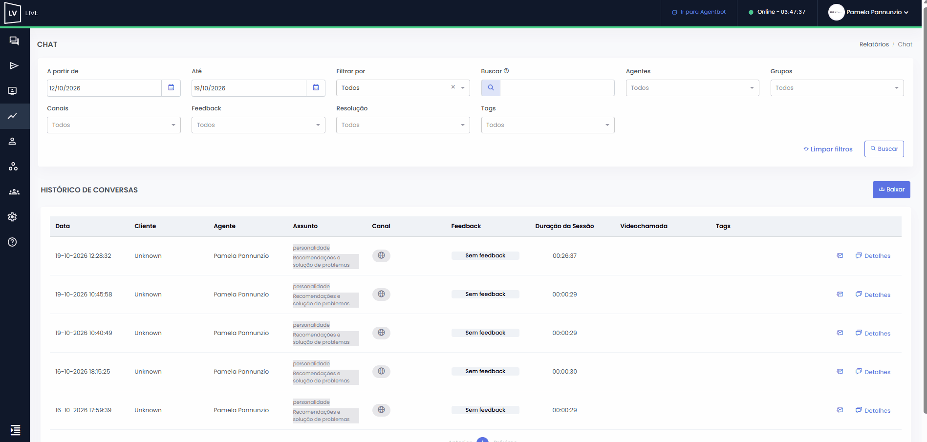Click 'Sem feedback' badge in 19-10-2026 12:28:32 row
The width and height of the screenshot is (927, 442).
[x=485, y=255]
